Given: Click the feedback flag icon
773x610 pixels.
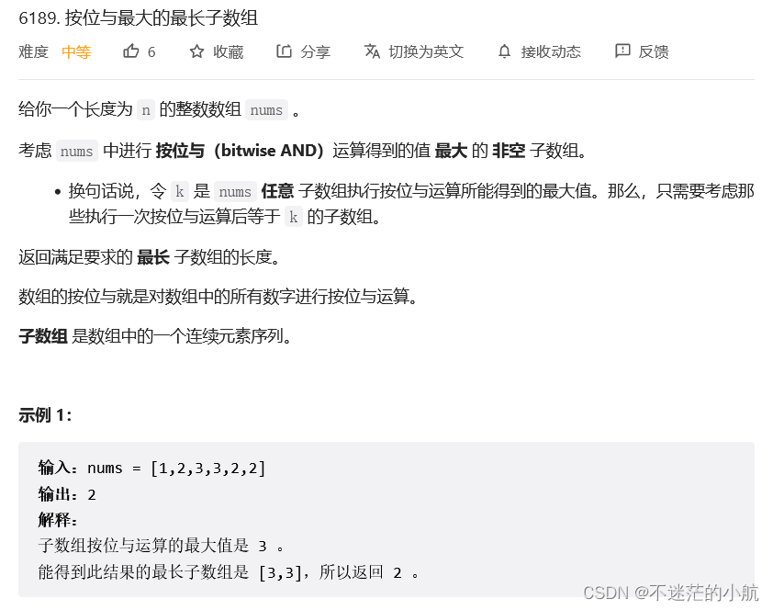Looking at the screenshot, I should click(x=622, y=51).
